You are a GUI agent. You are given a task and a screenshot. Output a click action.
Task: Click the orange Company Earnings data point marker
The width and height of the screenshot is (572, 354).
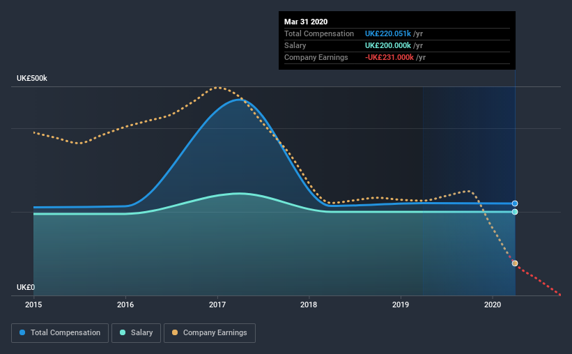click(x=515, y=263)
